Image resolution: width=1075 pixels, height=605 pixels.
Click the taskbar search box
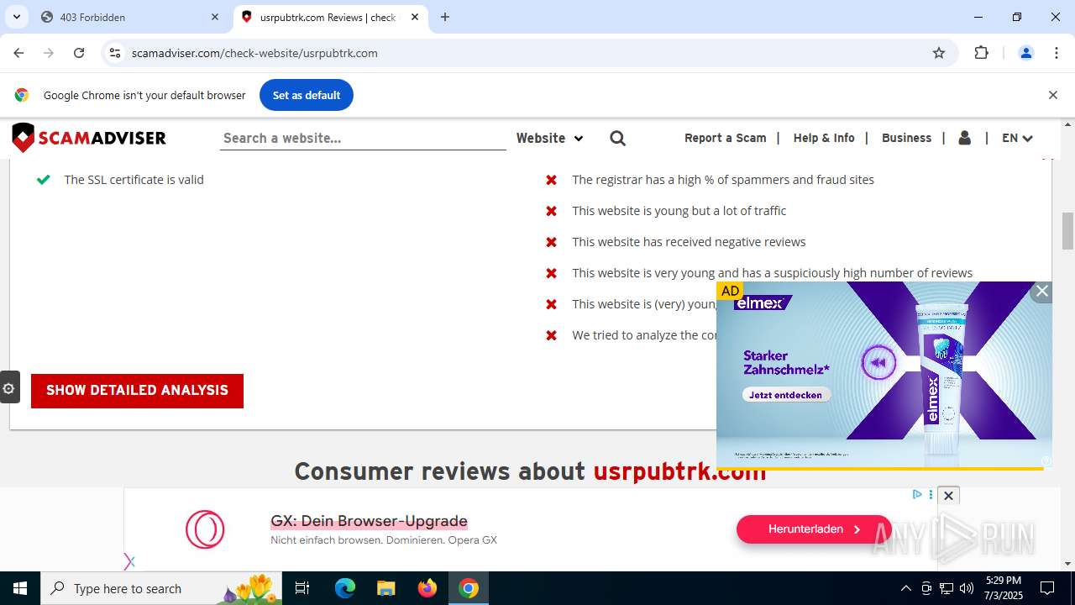(161, 588)
